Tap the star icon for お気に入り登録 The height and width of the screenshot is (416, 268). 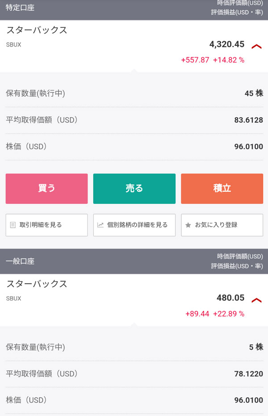click(x=188, y=225)
